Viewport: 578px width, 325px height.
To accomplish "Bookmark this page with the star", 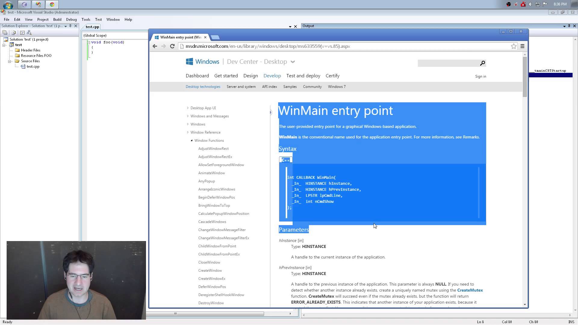I will [x=514, y=46].
